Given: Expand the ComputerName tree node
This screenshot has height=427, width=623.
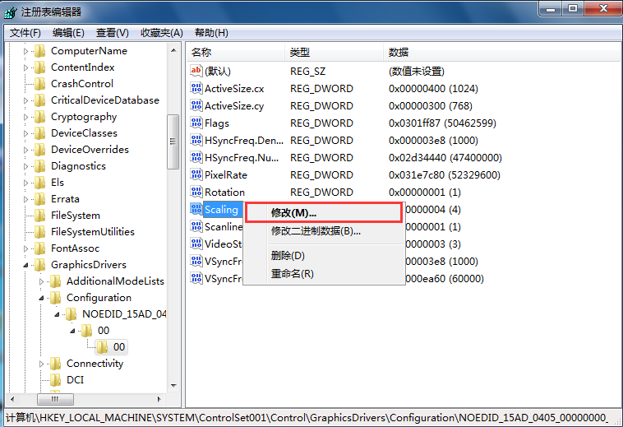Looking at the screenshot, I should pyautogui.click(x=25, y=51).
